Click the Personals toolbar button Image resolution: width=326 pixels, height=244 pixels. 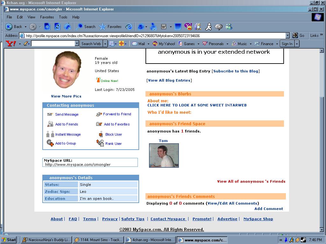coord(213,44)
